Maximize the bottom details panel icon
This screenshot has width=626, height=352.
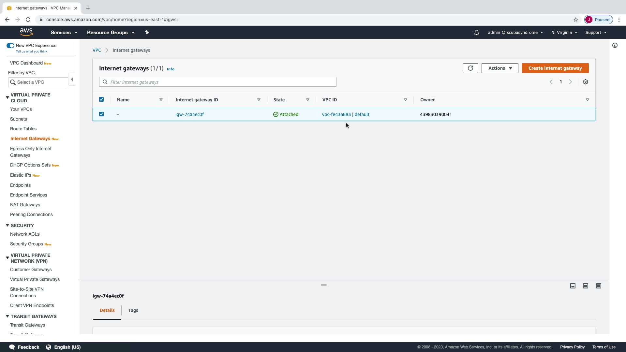pos(599,286)
